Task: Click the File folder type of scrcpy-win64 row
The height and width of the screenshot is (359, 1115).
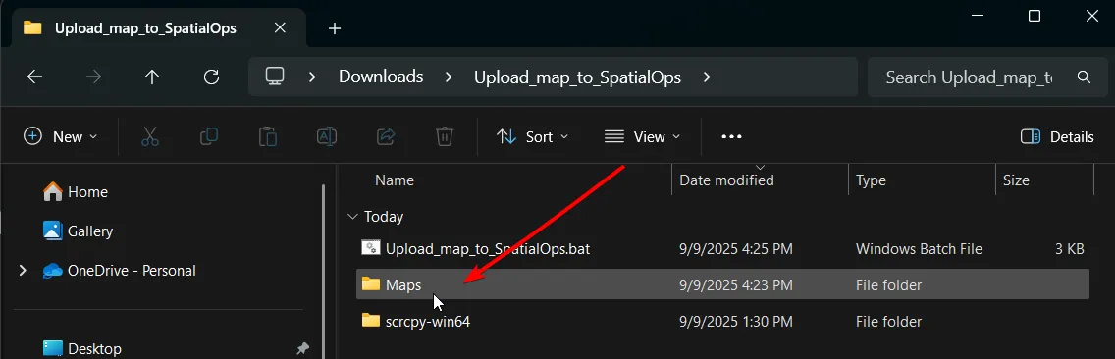Action: pos(889,322)
